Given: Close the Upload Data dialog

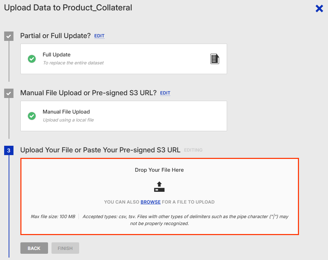Looking at the screenshot, I should pyautogui.click(x=319, y=9).
